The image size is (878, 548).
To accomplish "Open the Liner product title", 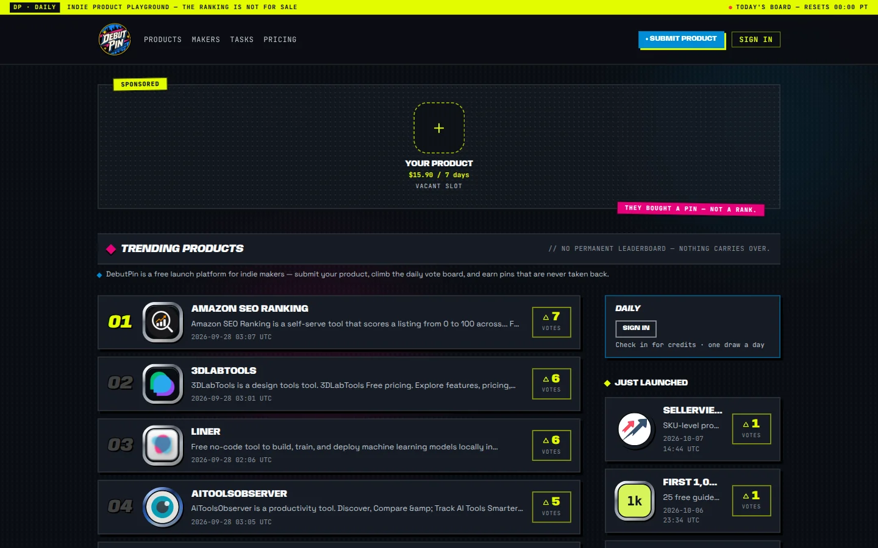I will pos(205,432).
